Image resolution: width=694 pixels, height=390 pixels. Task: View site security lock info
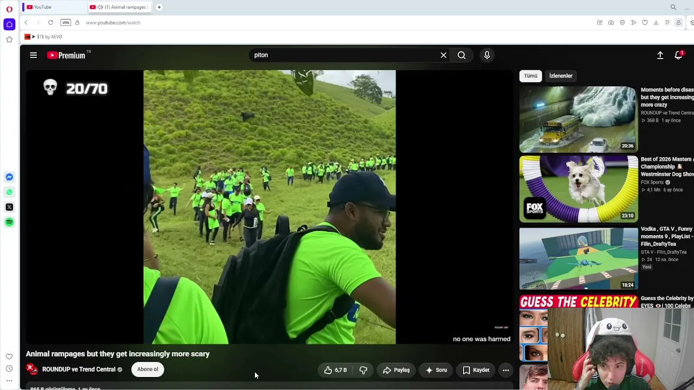pyautogui.click(x=77, y=23)
